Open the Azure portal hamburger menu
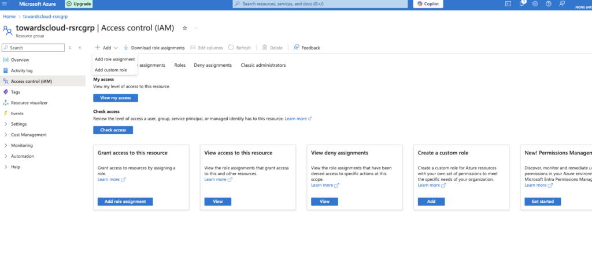This screenshot has width=592, height=261. tap(5, 4)
